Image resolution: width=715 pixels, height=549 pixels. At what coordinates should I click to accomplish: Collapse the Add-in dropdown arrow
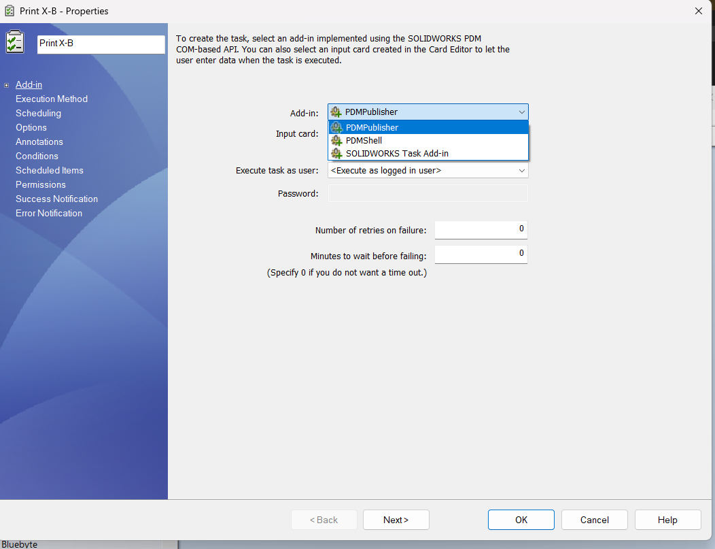[x=522, y=112]
